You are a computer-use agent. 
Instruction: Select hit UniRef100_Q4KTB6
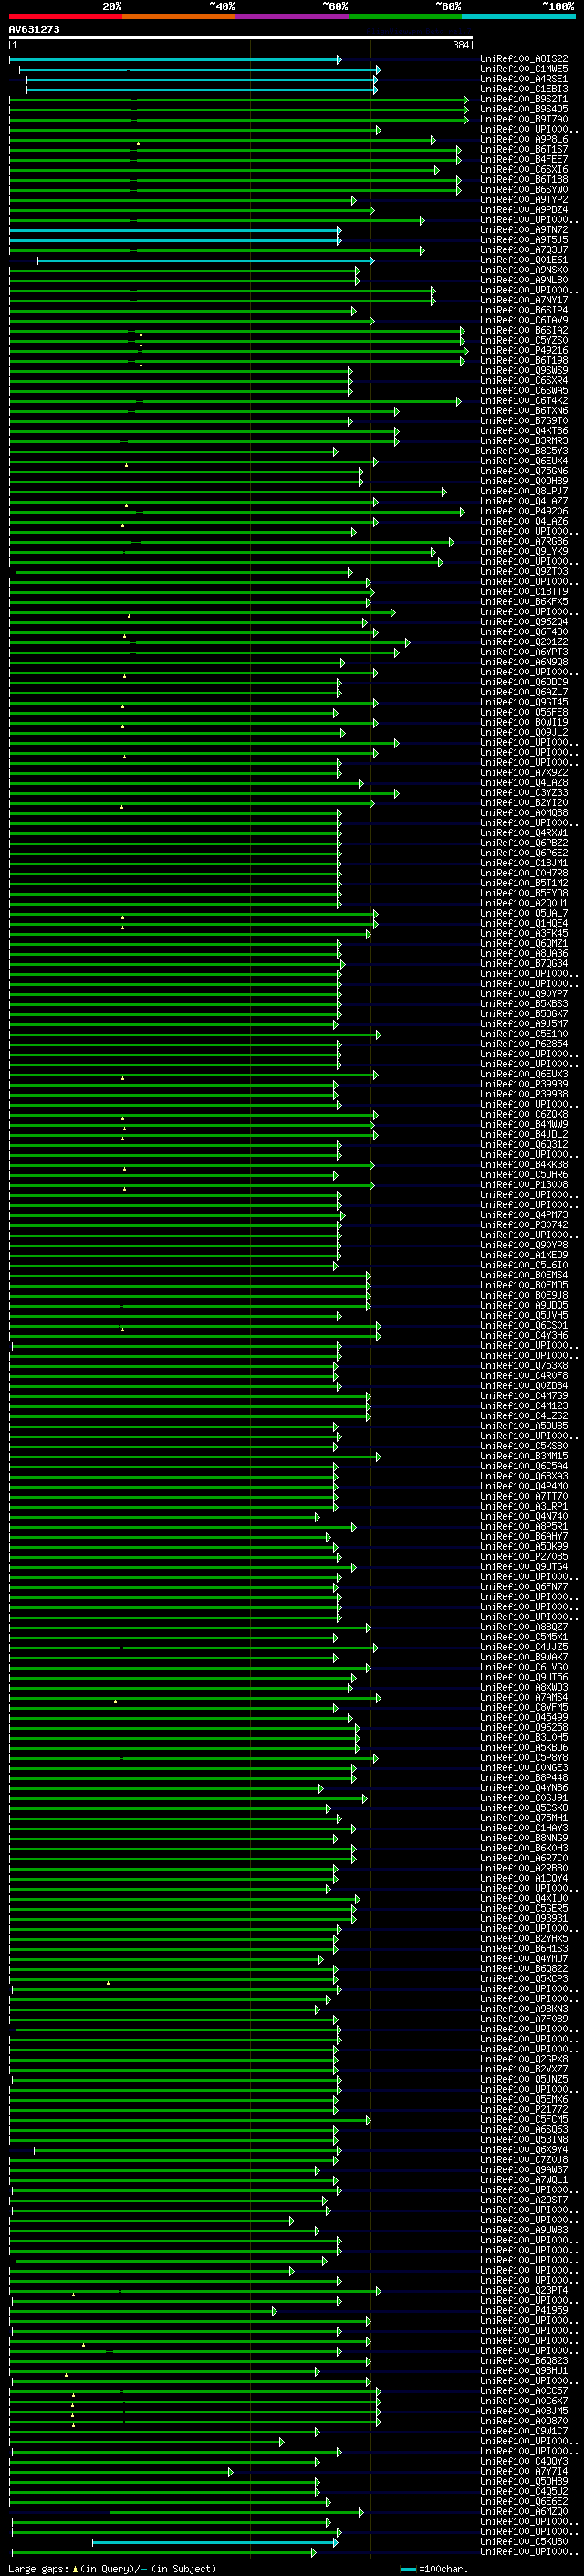pyautogui.click(x=524, y=431)
